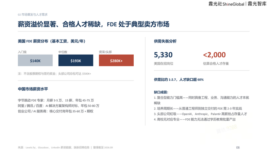Click reason 1 about 复合型能力门槛高
271x152 pixels.
(x=201, y=100)
